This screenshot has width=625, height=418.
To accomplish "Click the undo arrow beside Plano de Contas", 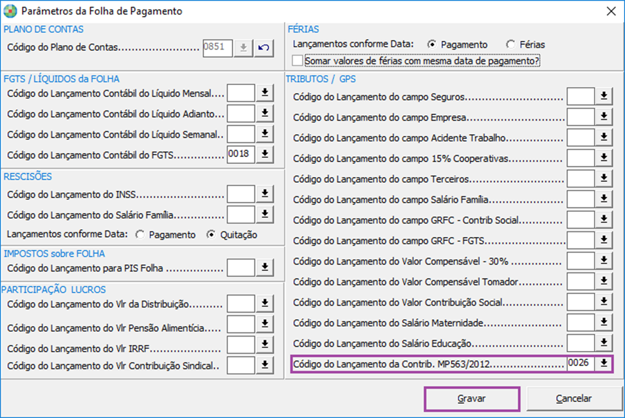I will [264, 48].
